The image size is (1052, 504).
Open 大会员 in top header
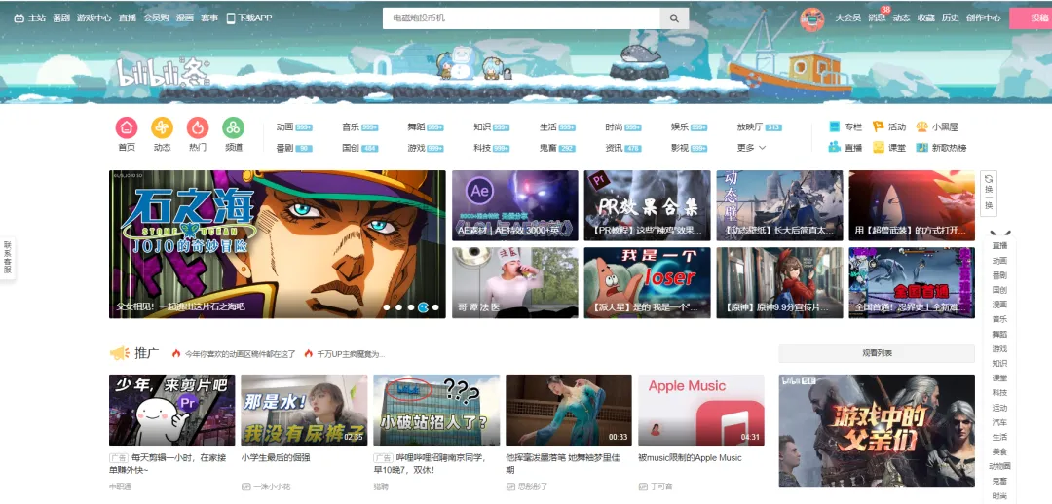(x=848, y=18)
